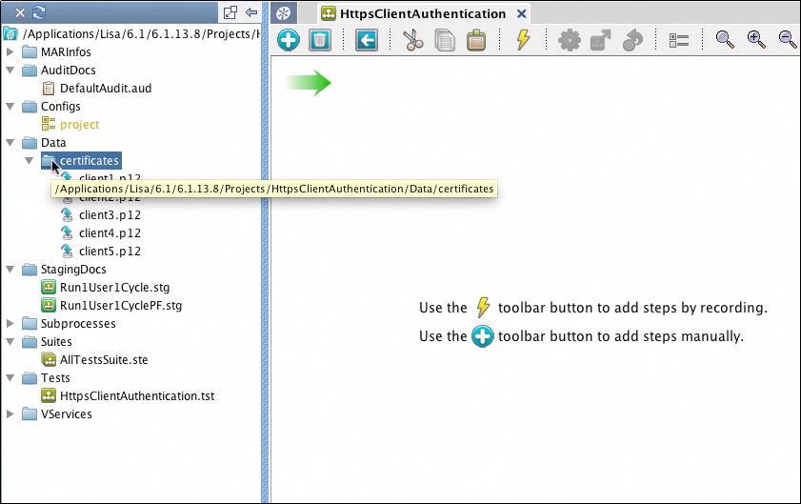Collapse the Data folder
Image resolution: width=801 pixels, height=504 pixels.
tap(10, 142)
